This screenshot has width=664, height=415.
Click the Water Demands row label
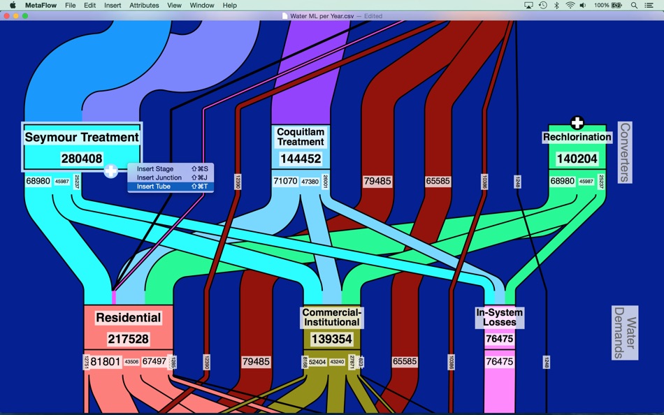click(625, 333)
